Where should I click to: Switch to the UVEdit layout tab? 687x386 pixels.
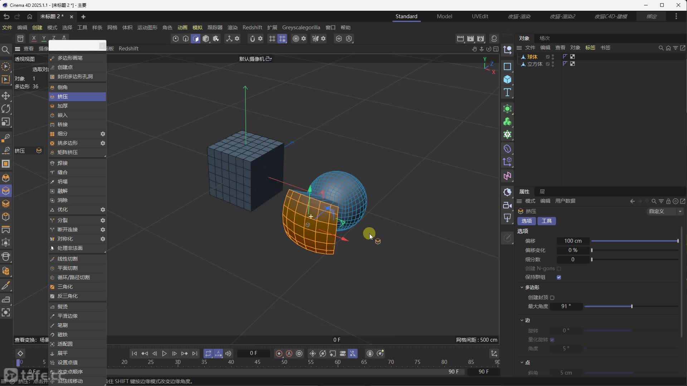pyautogui.click(x=480, y=16)
